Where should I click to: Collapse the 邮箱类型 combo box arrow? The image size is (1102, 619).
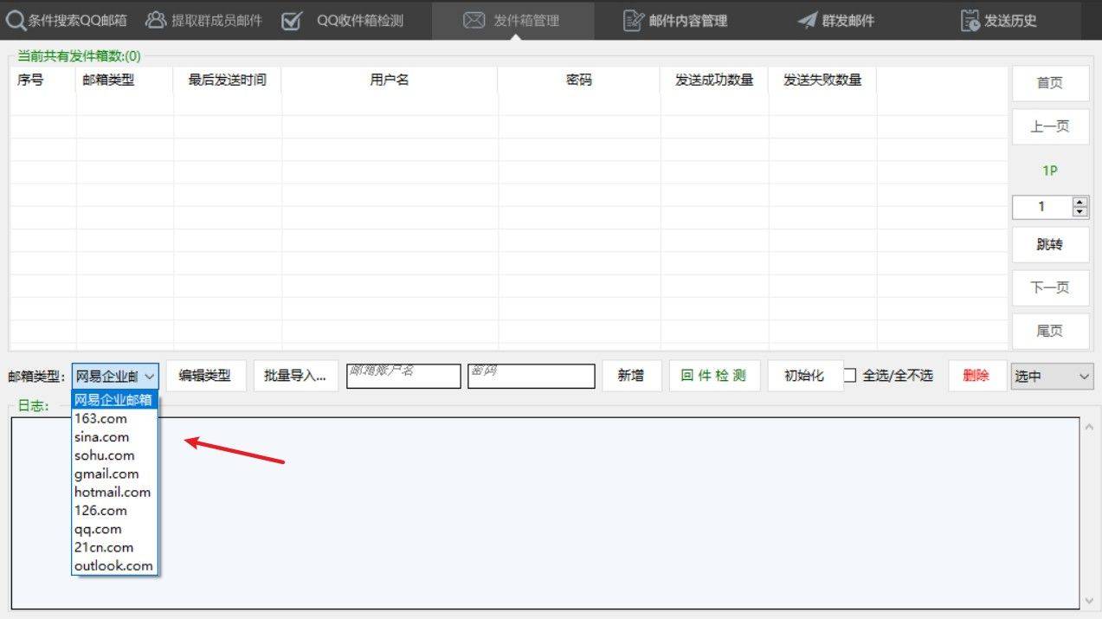point(149,377)
